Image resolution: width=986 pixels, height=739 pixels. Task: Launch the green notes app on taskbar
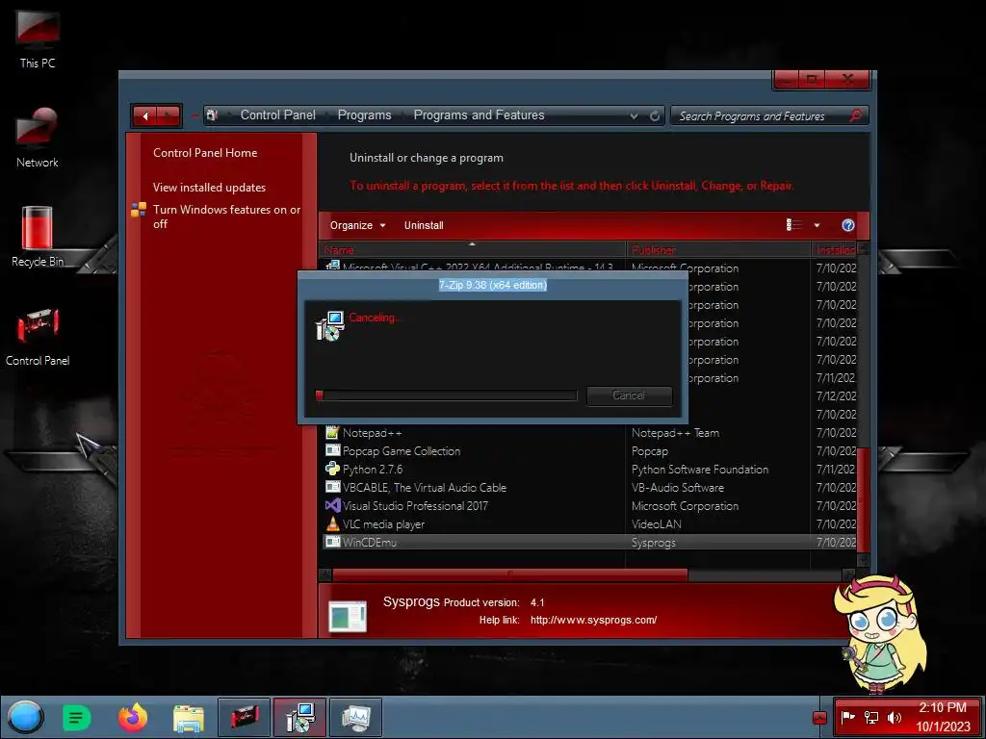(x=77, y=717)
